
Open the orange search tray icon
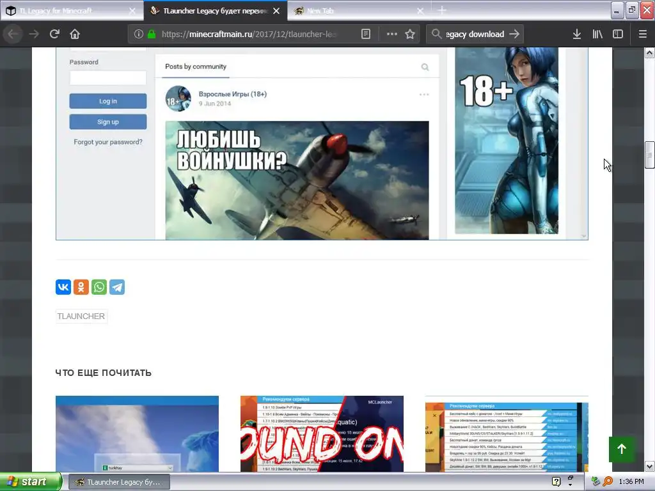click(x=608, y=481)
